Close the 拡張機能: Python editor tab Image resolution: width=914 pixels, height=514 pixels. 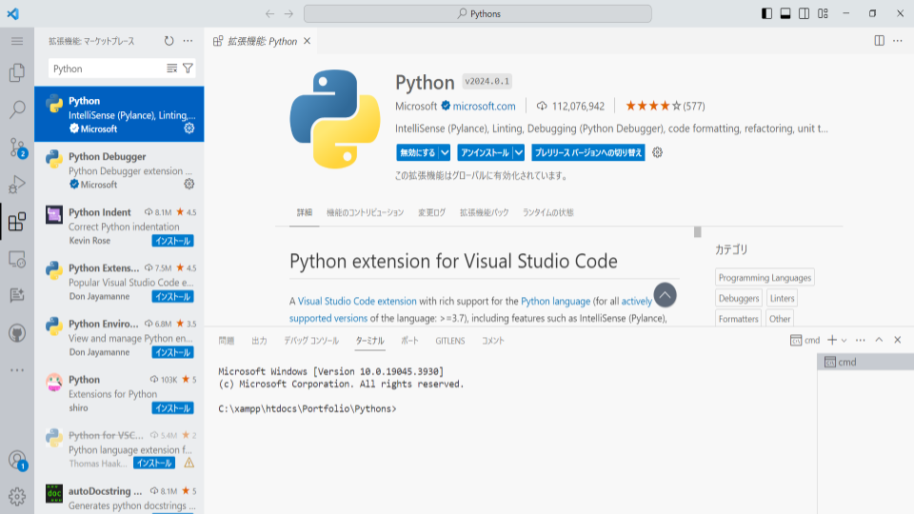[308, 41]
